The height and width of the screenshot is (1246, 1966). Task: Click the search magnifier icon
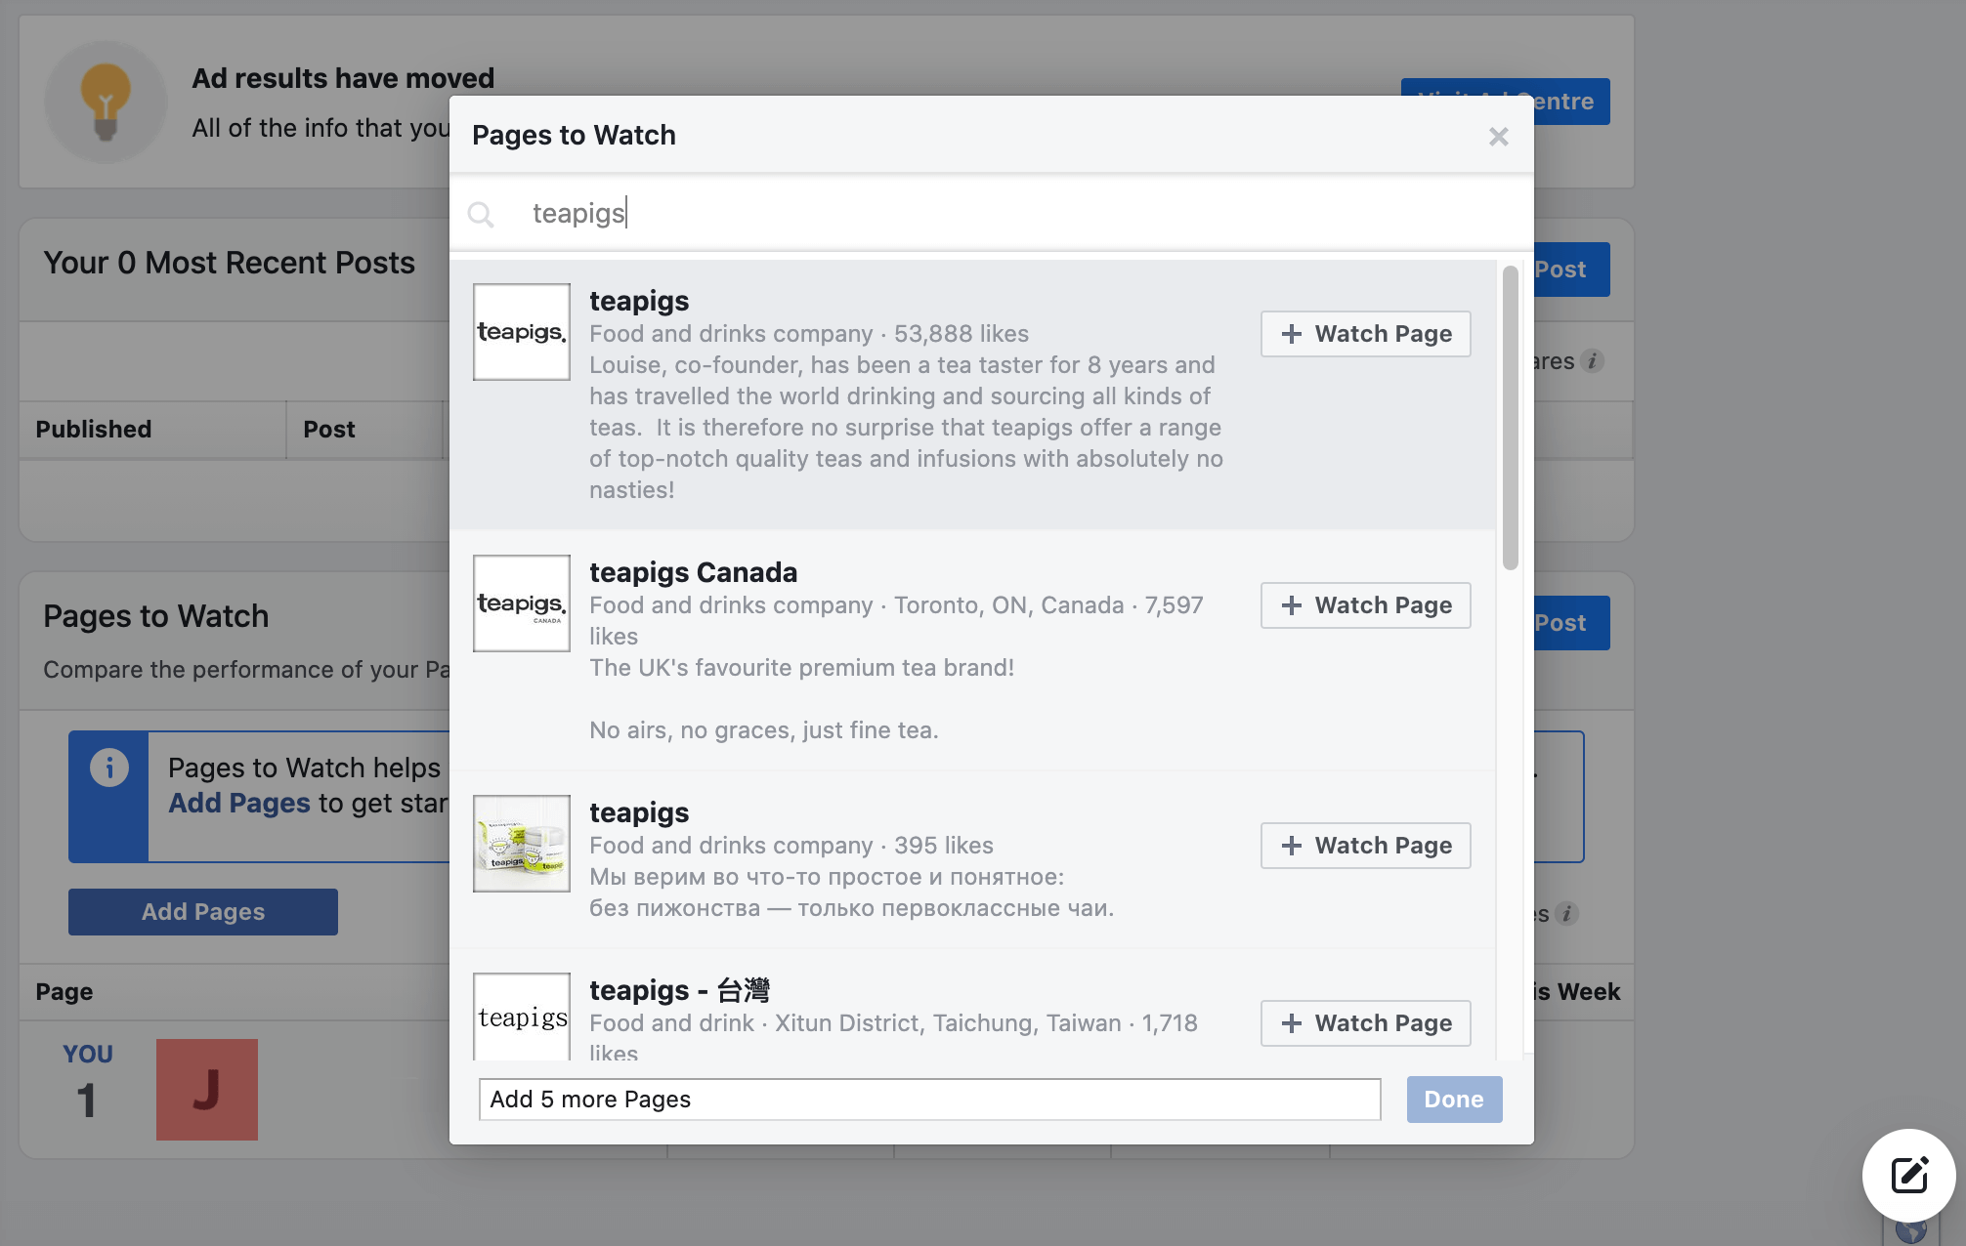click(x=481, y=214)
